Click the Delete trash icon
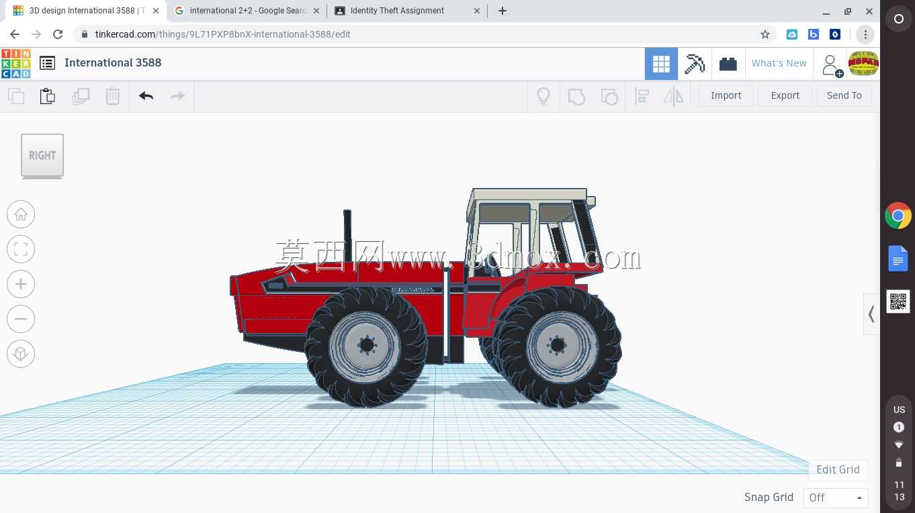Screen dimensions: 915x513 113,96
